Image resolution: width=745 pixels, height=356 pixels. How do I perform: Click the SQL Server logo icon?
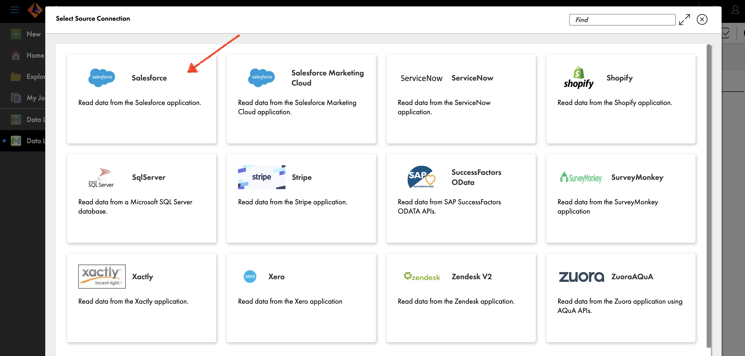pos(101,177)
